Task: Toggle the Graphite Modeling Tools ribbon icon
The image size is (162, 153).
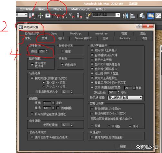Action: pos(150,16)
